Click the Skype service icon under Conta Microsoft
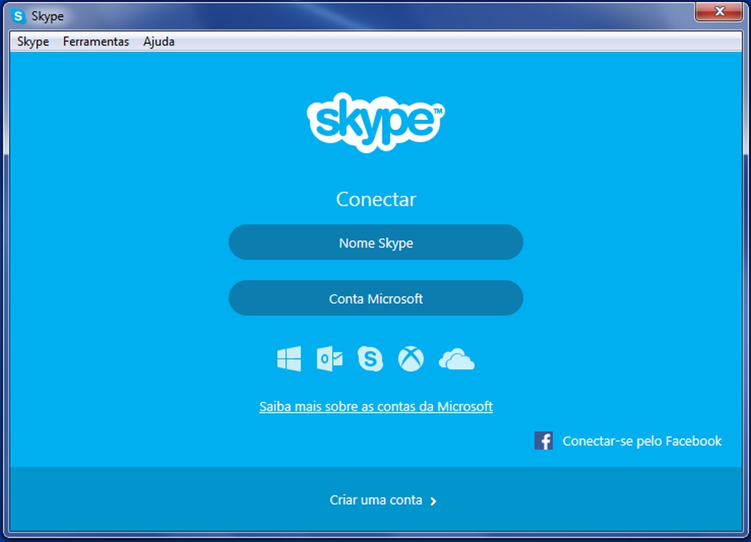 click(x=370, y=359)
